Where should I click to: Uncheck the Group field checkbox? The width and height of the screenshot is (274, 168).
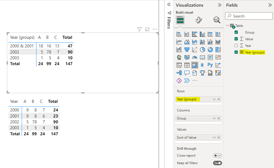236,32
